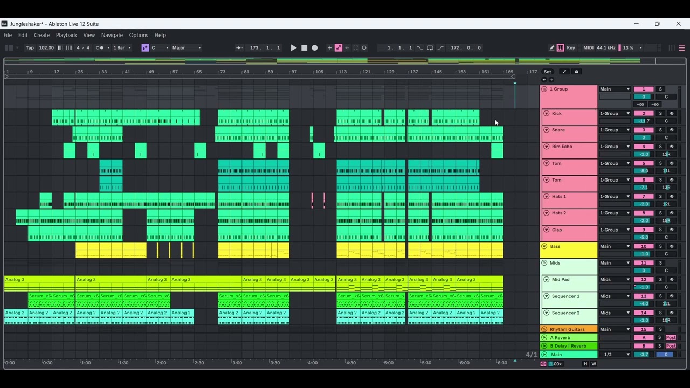Viewport: 690px width, 388px height.
Task: Open the 1 Bar quantization dropdown
Action: pyautogui.click(x=122, y=47)
